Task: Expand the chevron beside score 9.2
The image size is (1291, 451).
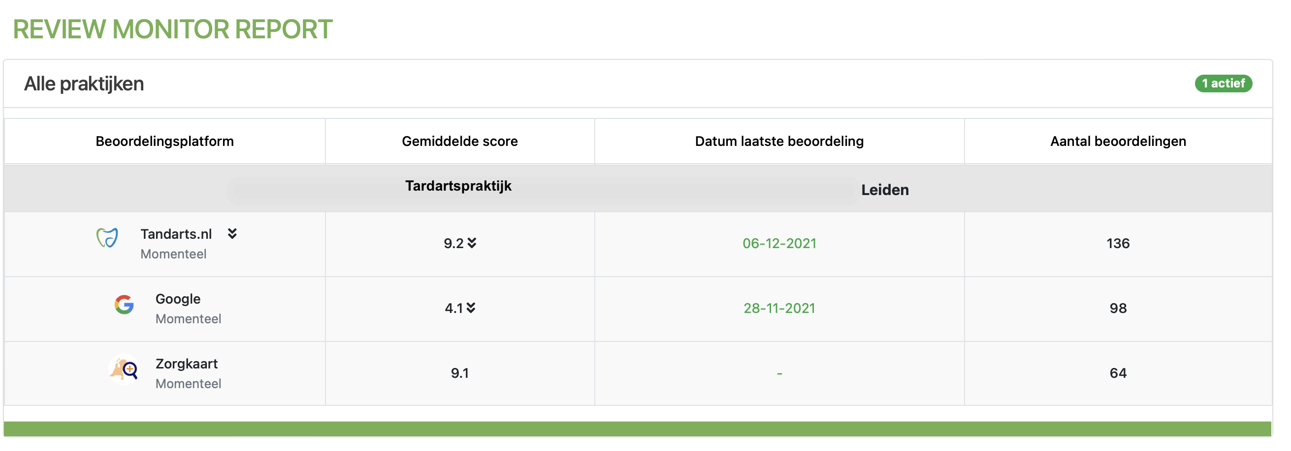Action: pyautogui.click(x=472, y=243)
